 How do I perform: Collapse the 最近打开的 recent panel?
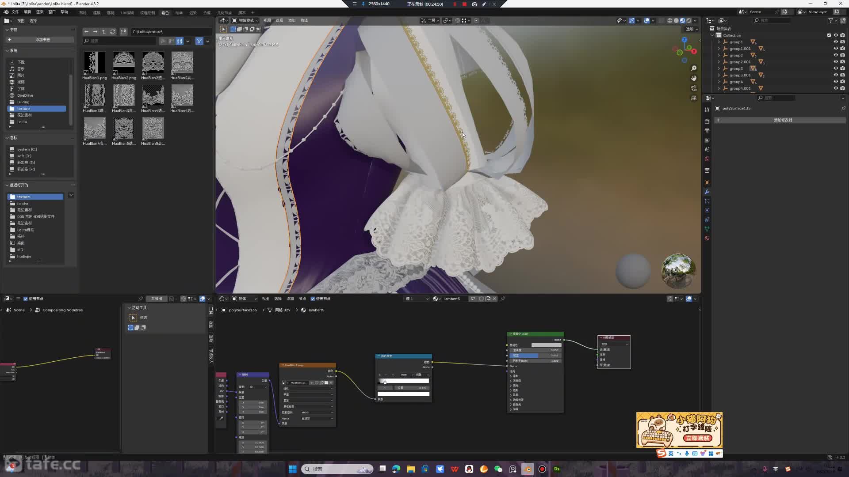[7, 185]
